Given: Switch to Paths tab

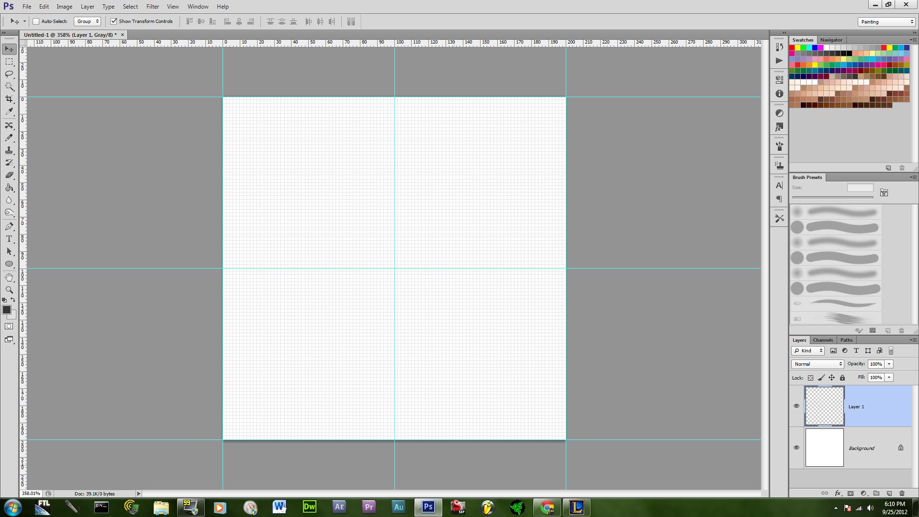Looking at the screenshot, I should click(x=846, y=340).
